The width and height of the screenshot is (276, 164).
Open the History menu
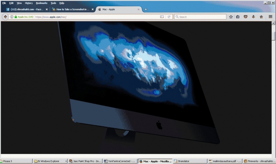(x=29, y=3)
